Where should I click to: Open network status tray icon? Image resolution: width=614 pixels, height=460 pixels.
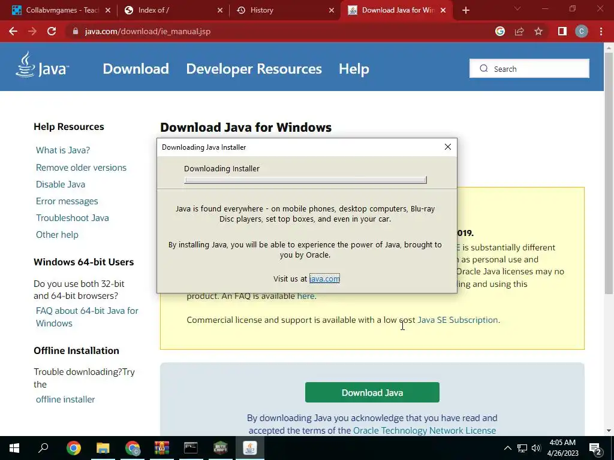522,448
